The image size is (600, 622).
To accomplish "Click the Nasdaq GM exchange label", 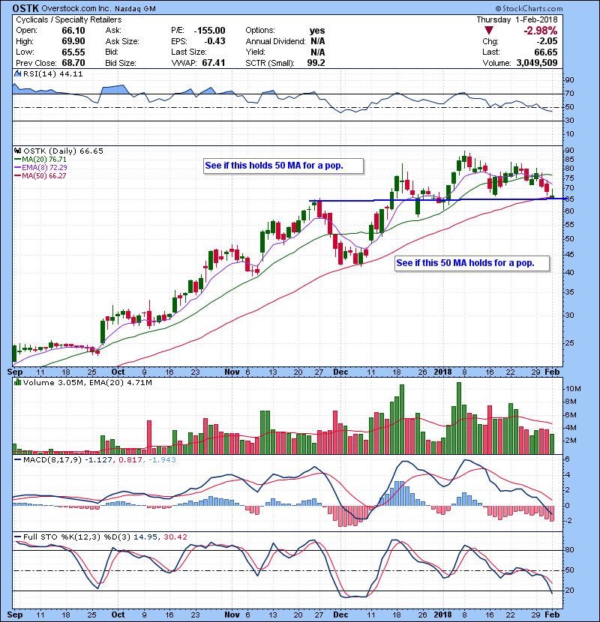I will click(x=136, y=9).
